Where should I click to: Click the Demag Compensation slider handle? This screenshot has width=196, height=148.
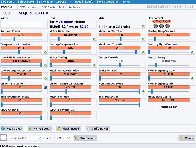tap(64, 52)
